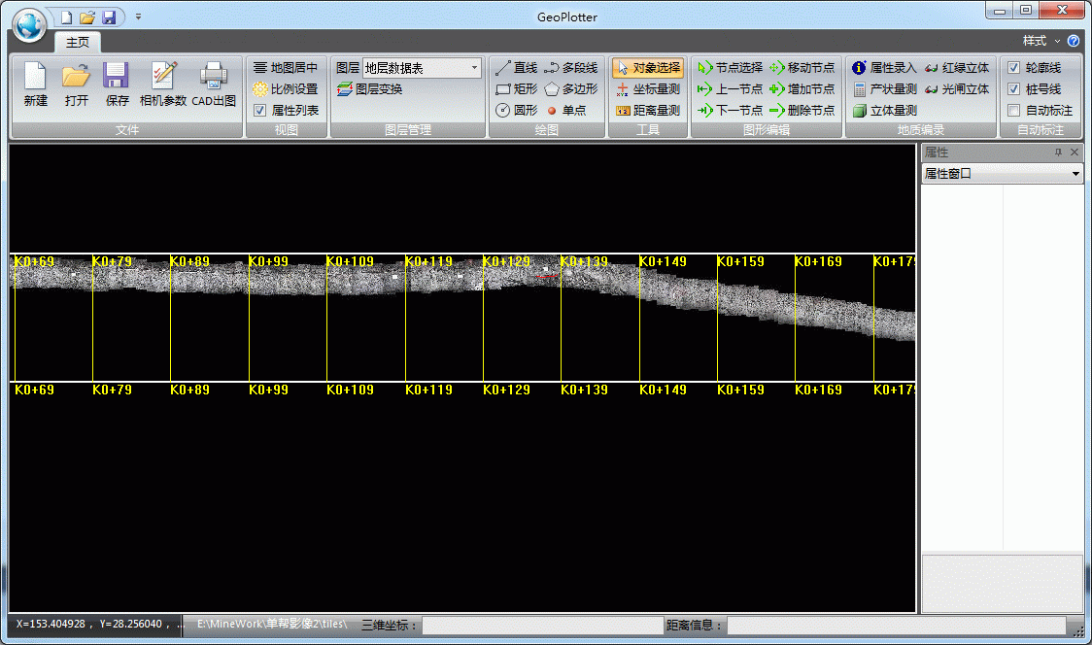Enable 红绿立体 red-green stereo
Image resolution: width=1092 pixels, height=645 pixels.
[957, 68]
